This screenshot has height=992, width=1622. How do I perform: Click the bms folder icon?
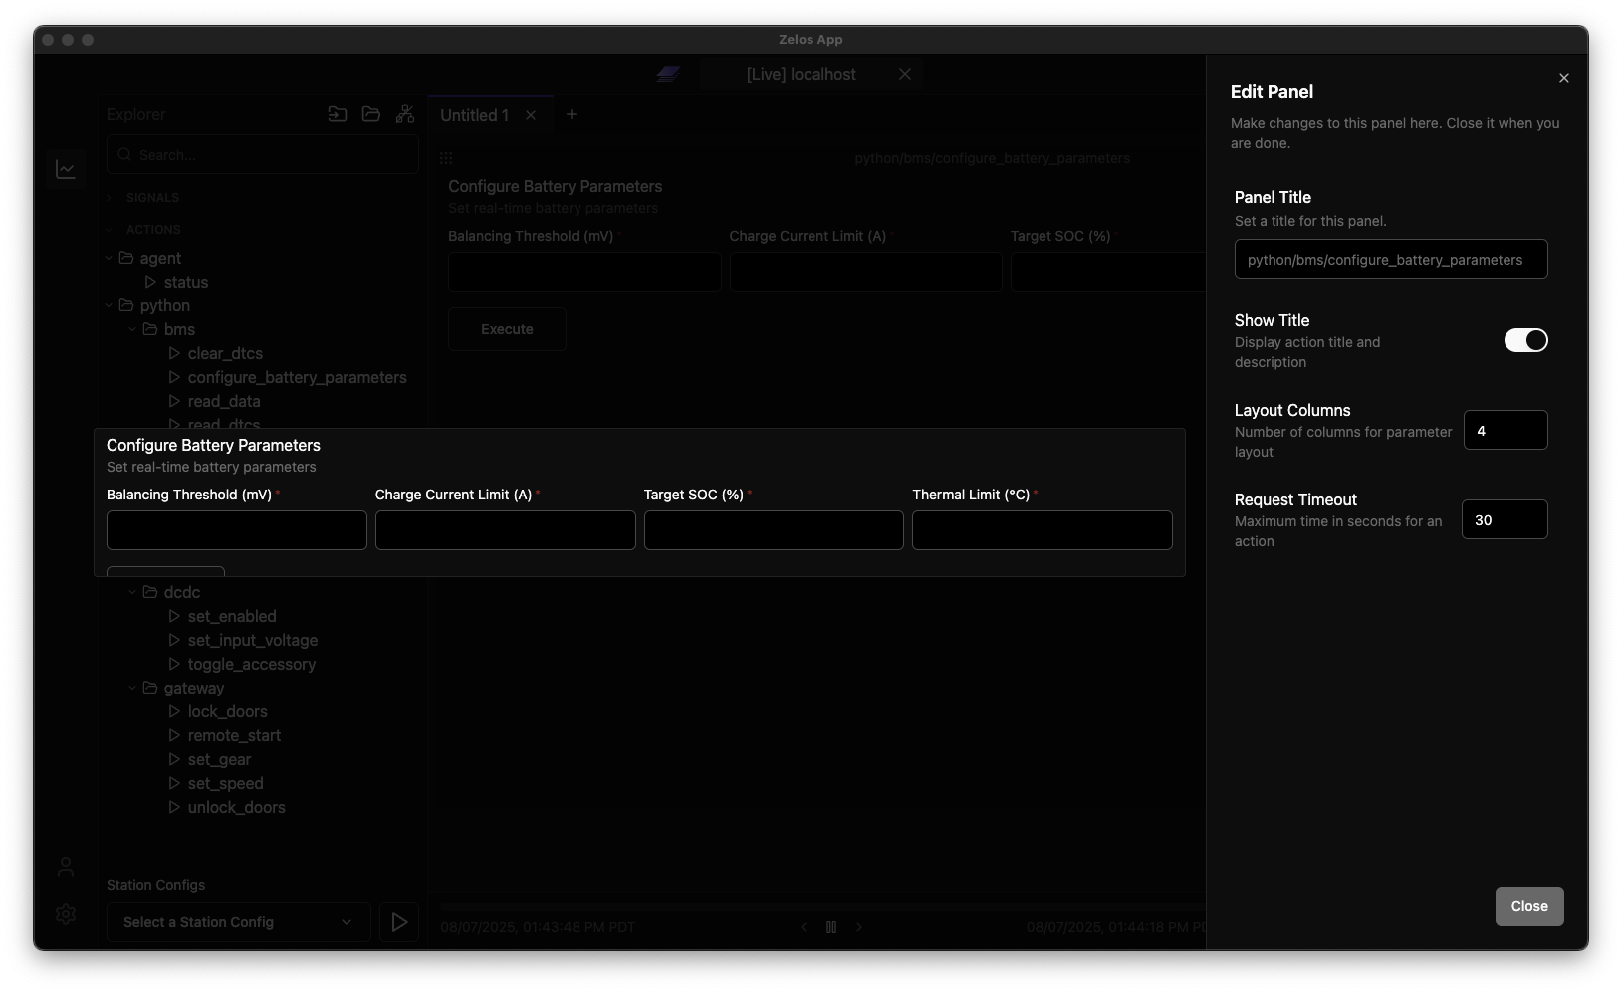point(150,329)
